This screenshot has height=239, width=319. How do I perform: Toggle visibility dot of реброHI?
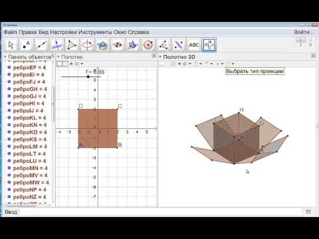coord(9,104)
